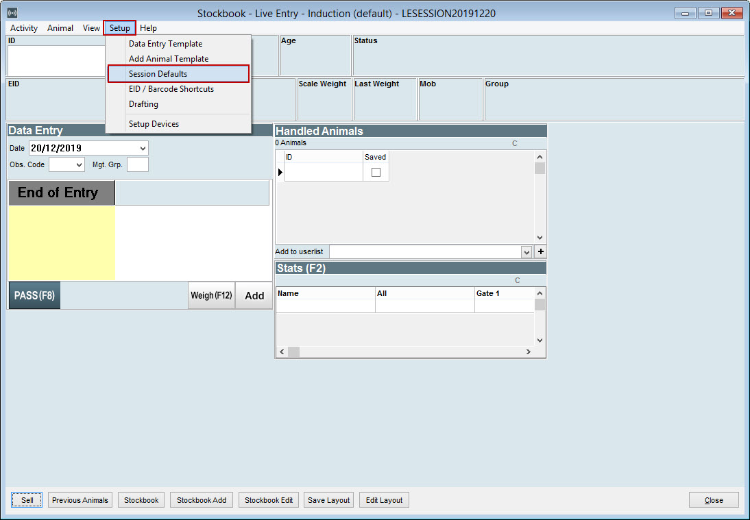
Task: Expand the Obs. Code dropdown
Action: [x=79, y=165]
